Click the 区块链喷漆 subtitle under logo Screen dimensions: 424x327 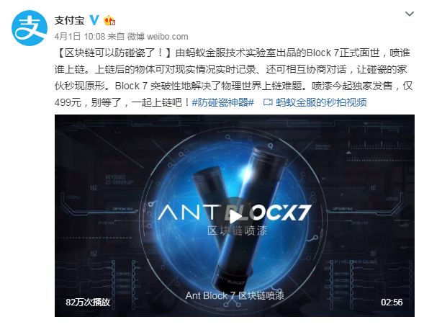[x=237, y=230]
